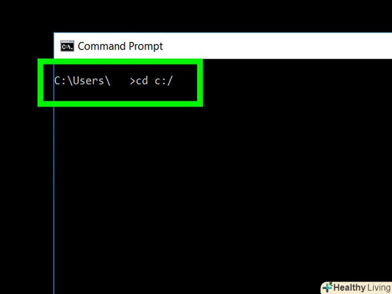Click the blank username gap after Users\

coord(120,81)
